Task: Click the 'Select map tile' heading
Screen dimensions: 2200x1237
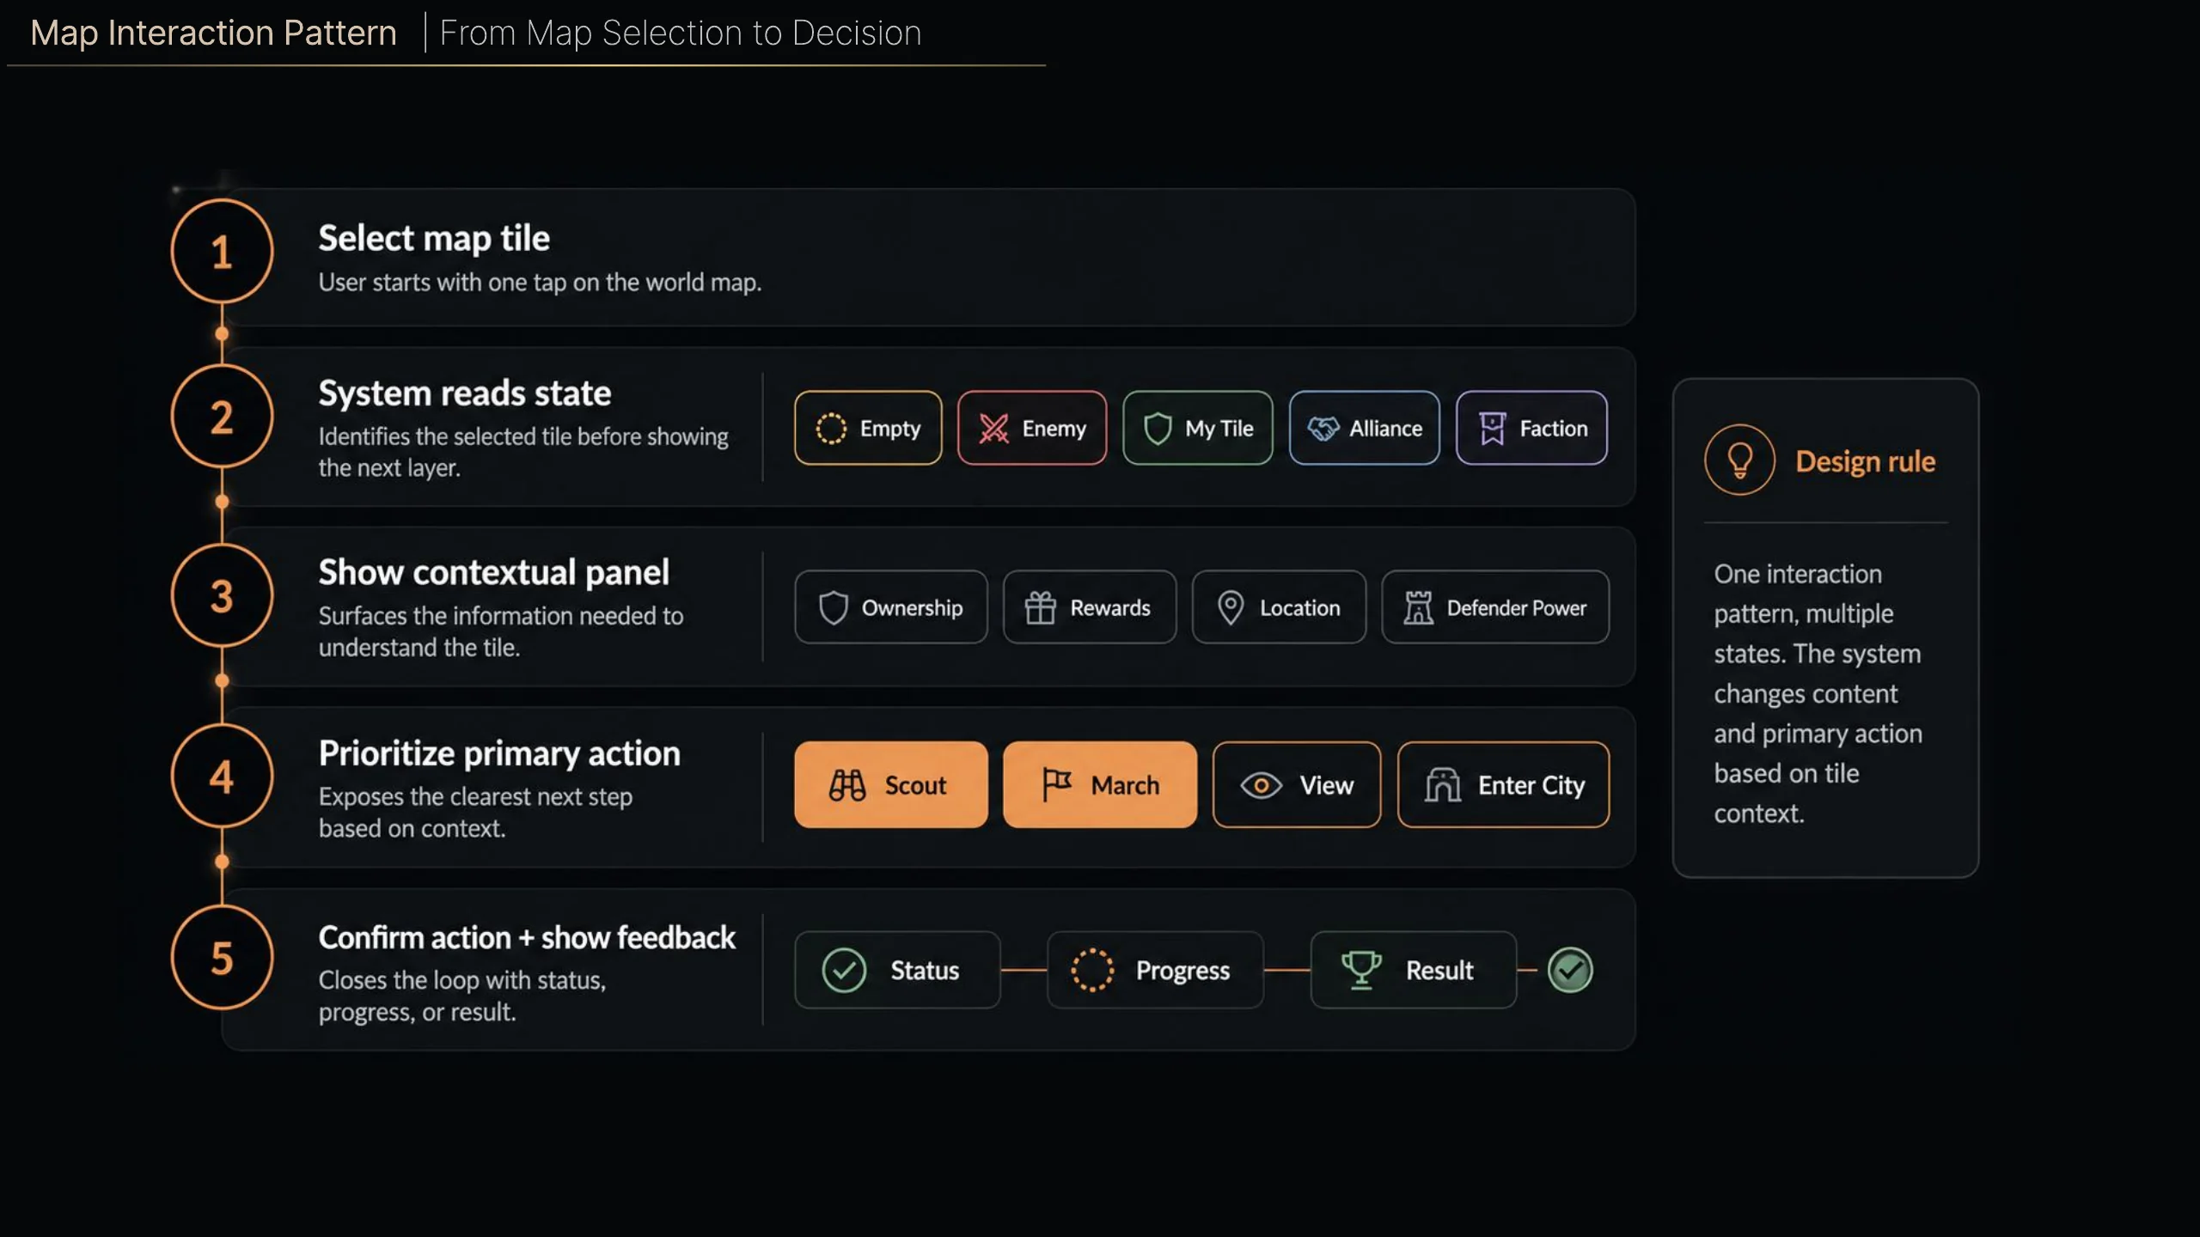Action: [x=434, y=238]
